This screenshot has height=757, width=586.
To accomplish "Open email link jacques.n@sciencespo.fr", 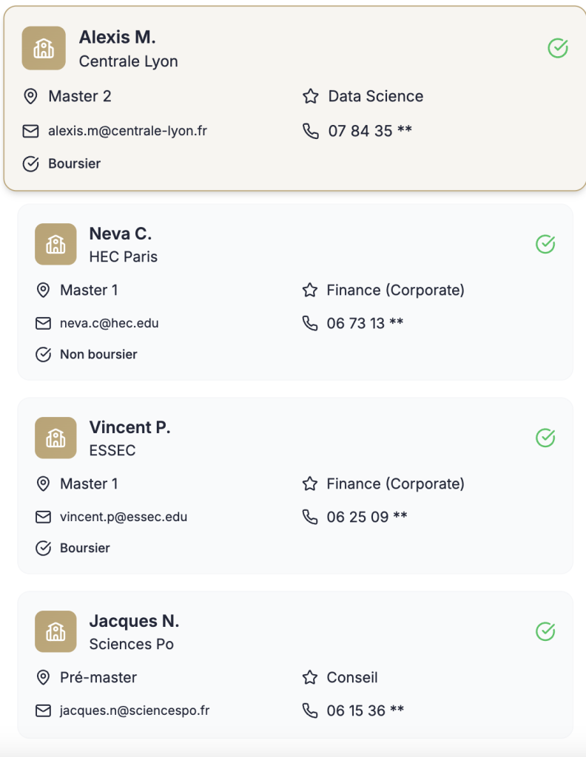I will point(134,710).
